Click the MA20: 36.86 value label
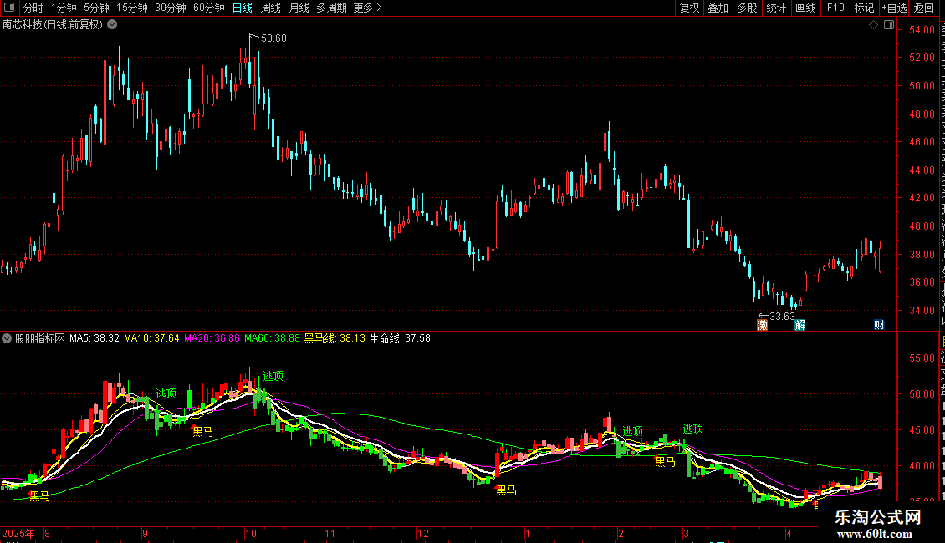Screen dimensions: 945x543 point(212,338)
